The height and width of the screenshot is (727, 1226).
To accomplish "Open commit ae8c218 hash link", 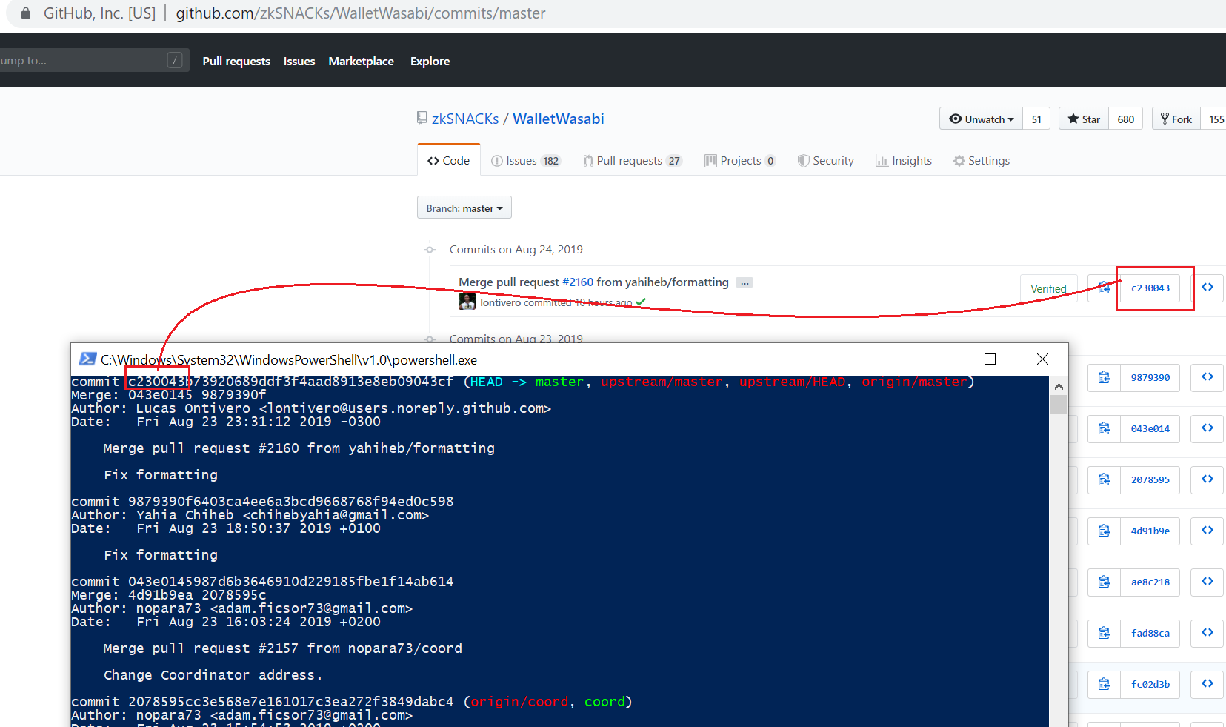I will point(1150,582).
